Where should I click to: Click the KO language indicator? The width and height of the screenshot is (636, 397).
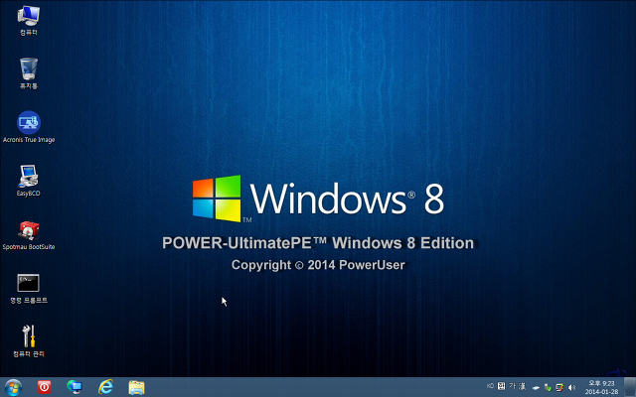point(490,386)
